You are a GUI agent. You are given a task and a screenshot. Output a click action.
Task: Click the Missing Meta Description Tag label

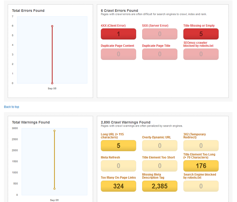(x=153, y=176)
